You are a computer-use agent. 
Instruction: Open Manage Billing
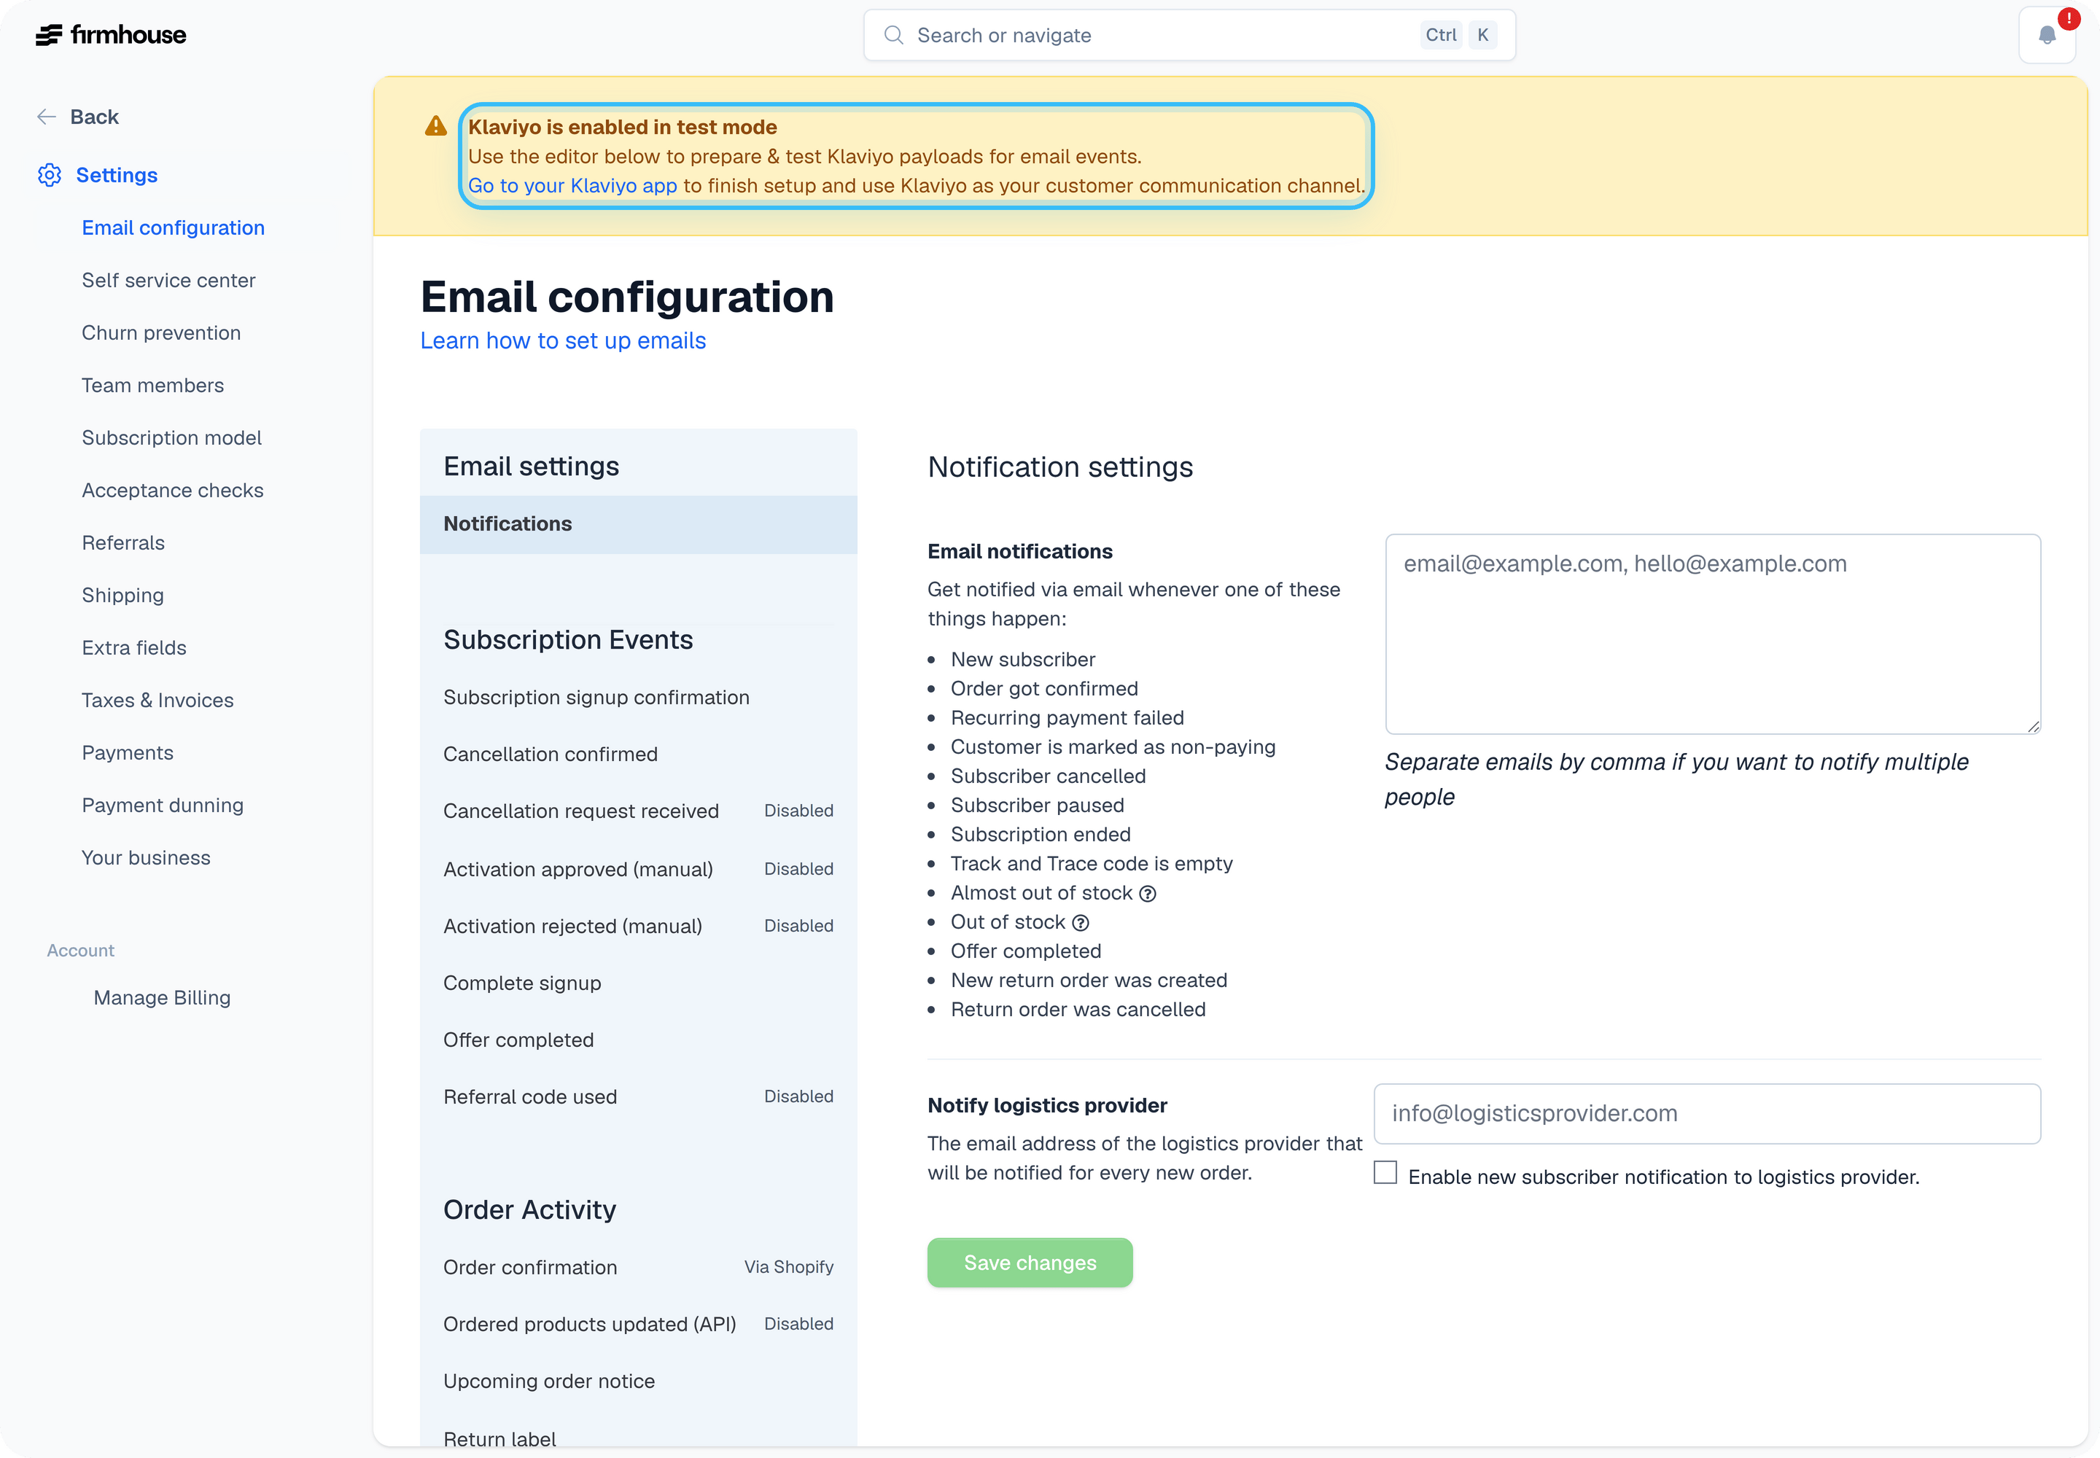pyautogui.click(x=162, y=997)
